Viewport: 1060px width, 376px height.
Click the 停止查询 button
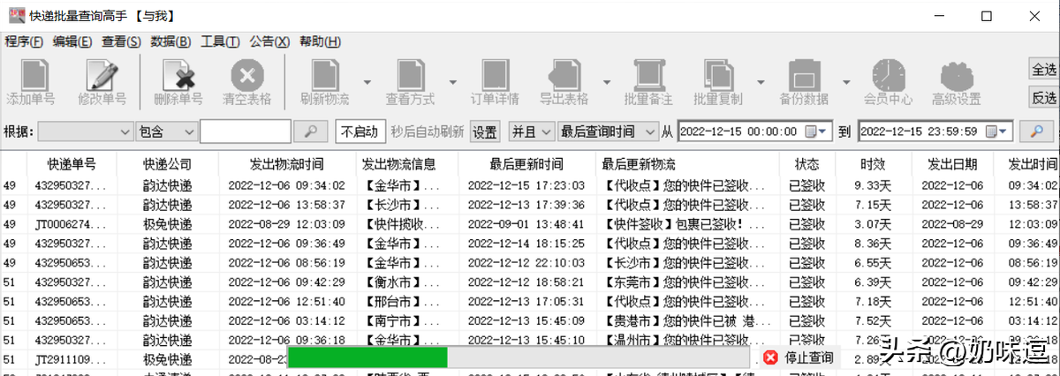[x=799, y=357]
